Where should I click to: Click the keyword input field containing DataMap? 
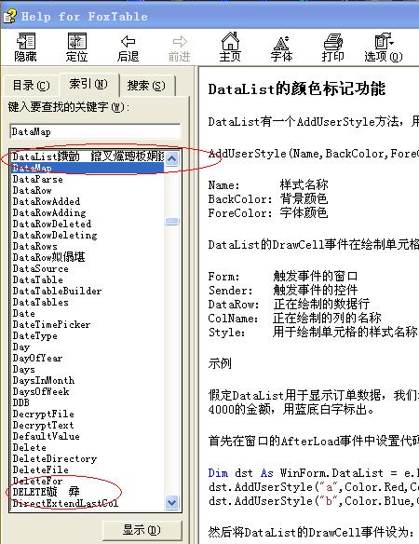95,132
